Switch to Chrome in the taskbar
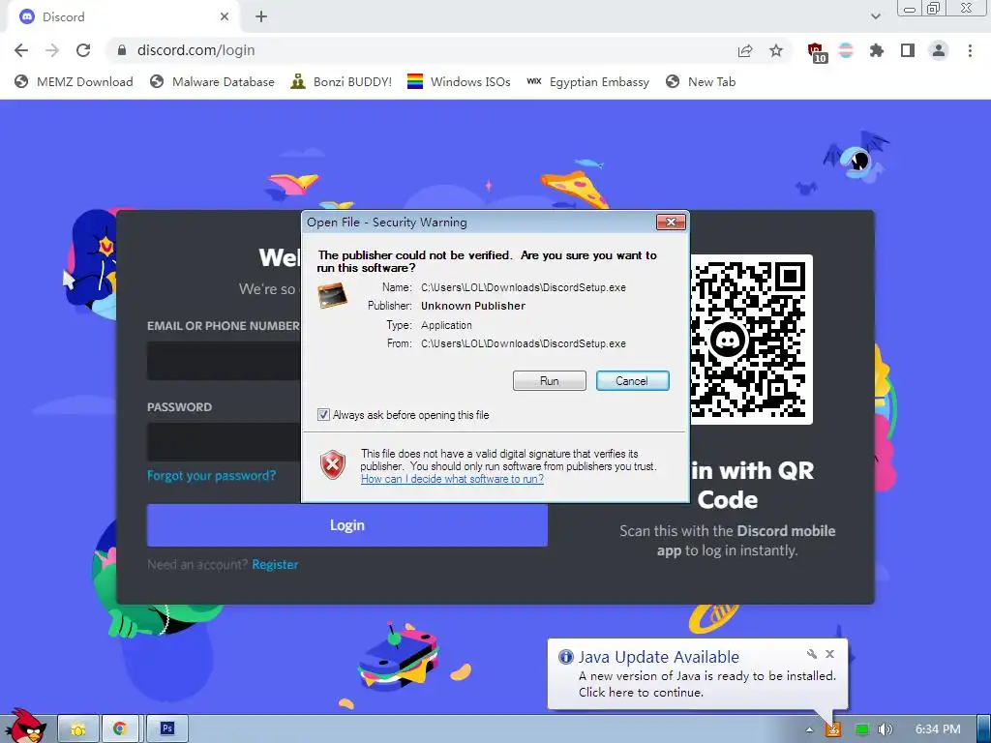Viewport: 991px width, 743px height. pos(120,729)
